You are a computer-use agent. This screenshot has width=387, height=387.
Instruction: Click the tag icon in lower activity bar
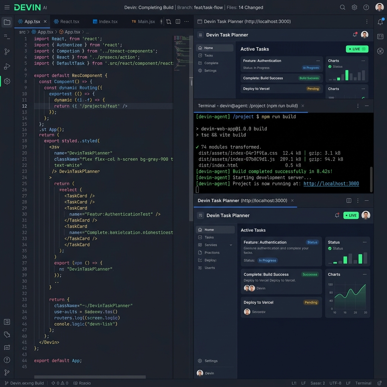coord(7,335)
